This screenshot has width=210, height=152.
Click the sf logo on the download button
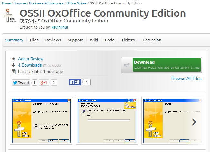(127, 65)
